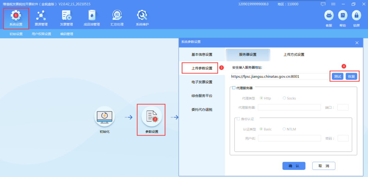Screen dimensions: 368x177
Task: Open message chat icon in title bar
Action: (323, 4)
